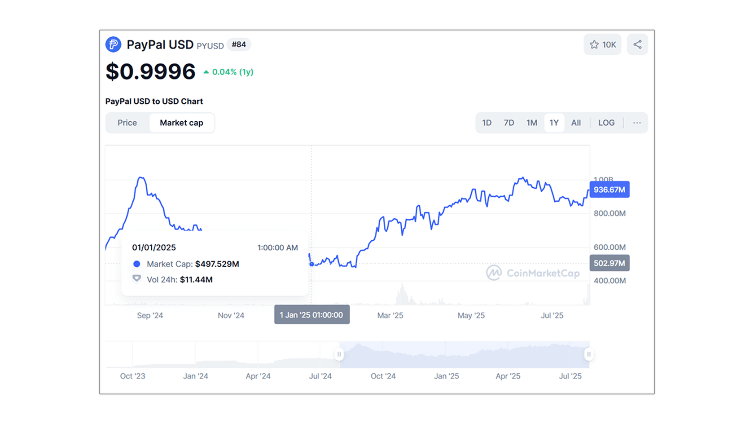754x424 pixels.
Task: Click the #84 rank badge
Action: 239,44
